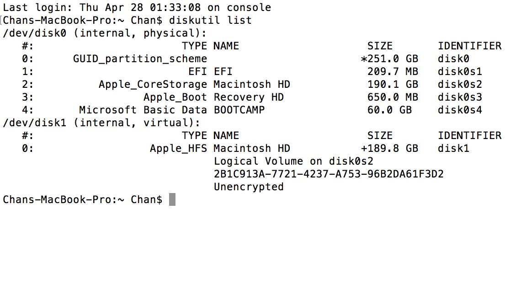Click the '209.7 MB' EFI size

393,72
